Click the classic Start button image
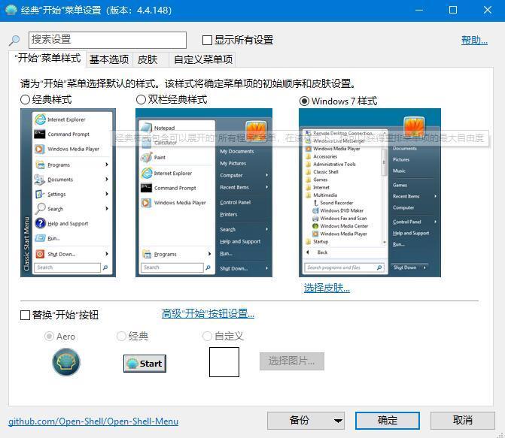The image size is (505, 438). coord(145,364)
